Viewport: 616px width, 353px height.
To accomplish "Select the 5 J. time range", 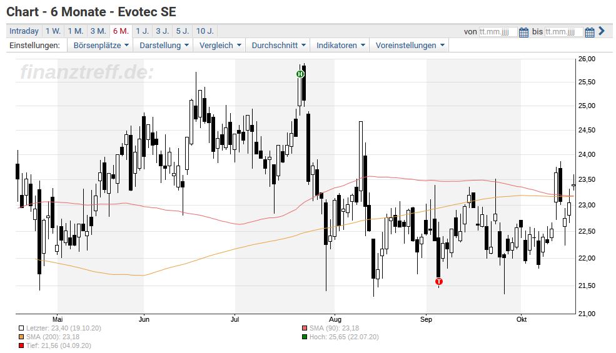I will click(x=182, y=31).
